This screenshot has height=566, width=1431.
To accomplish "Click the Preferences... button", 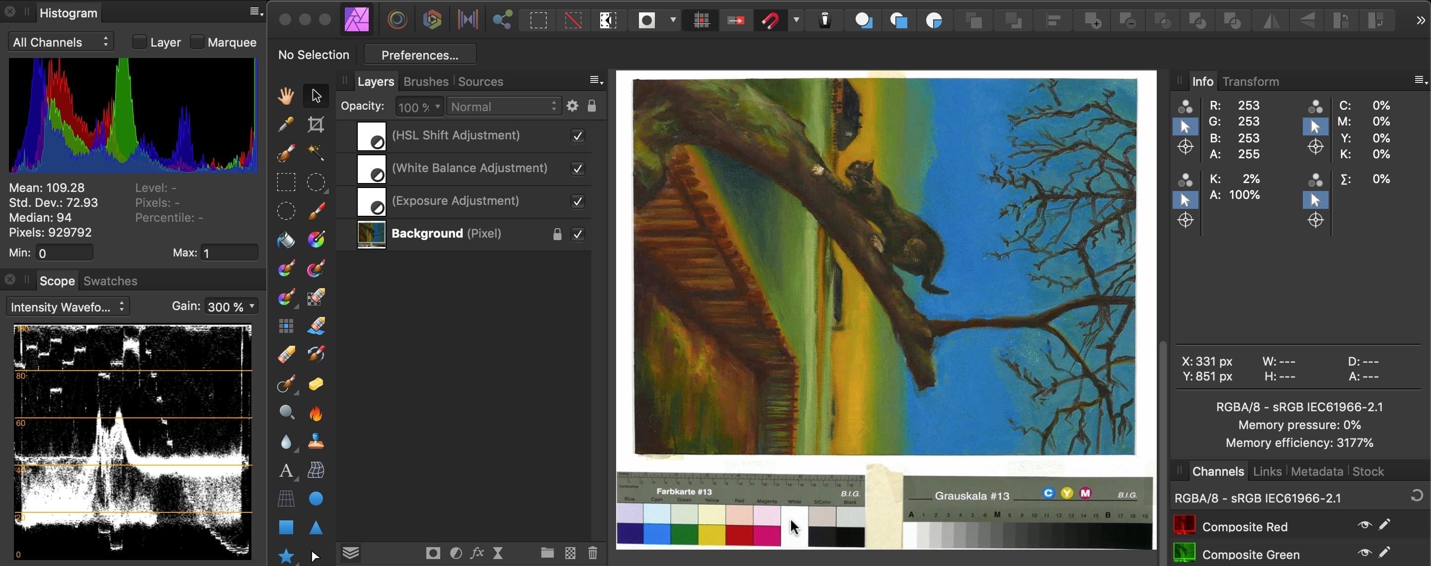I will 420,55.
